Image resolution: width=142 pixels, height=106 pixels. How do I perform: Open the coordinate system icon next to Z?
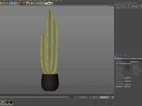point(19,3)
